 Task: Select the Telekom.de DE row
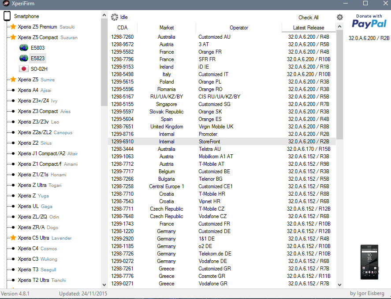point(222,253)
